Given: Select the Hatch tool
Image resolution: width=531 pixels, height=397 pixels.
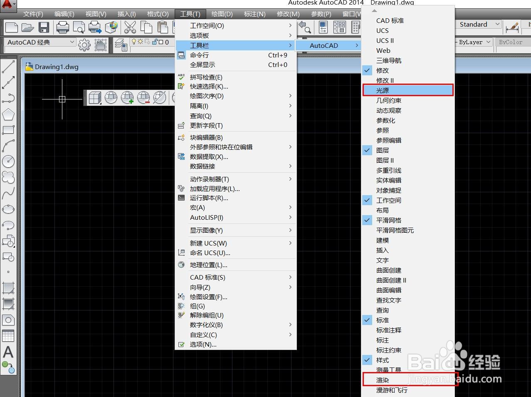Looking at the screenshot, I should click(x=8, y=288).
